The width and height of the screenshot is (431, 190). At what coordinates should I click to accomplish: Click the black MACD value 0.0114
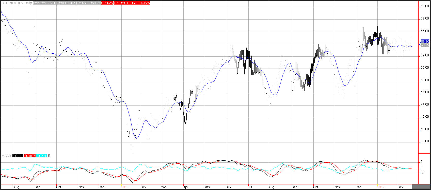point(18,156)
